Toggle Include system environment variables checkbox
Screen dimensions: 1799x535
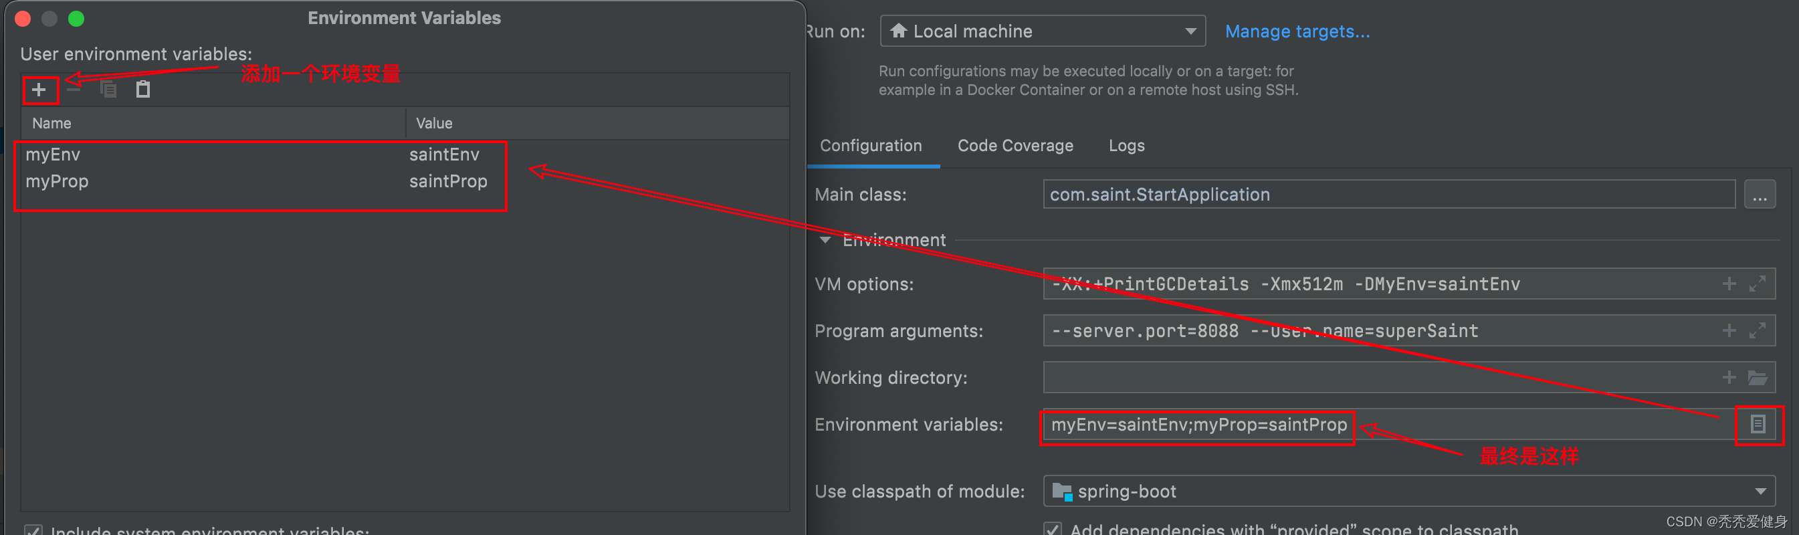(x=33, y=530)
